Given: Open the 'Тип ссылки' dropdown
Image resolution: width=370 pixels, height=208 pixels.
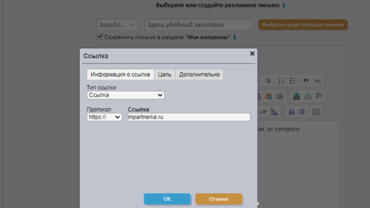Looking at the screenshot, I should (x=125, y=95).
